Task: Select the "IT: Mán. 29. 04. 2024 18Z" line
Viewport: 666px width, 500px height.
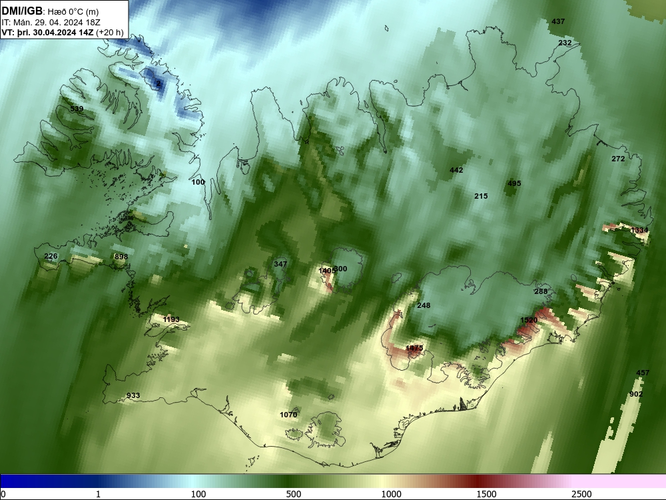Action: (x=51, y=23)
